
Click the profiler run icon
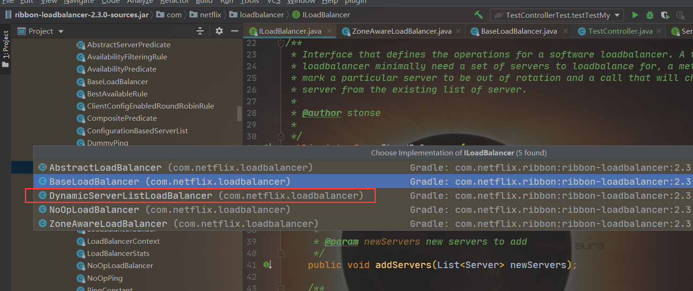[680, 15]
